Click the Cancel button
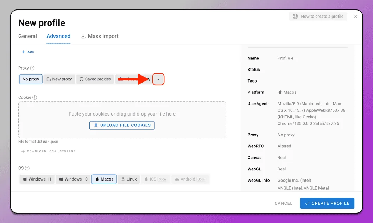373x223 pixels. coord(283,203)
